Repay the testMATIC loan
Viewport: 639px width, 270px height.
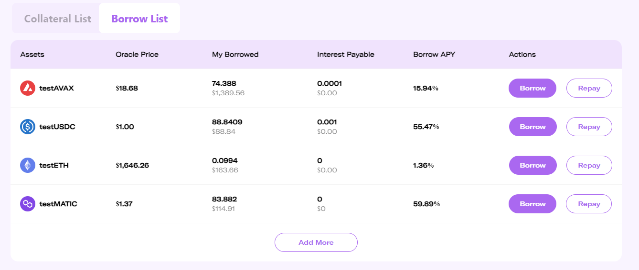click(589, 204)
